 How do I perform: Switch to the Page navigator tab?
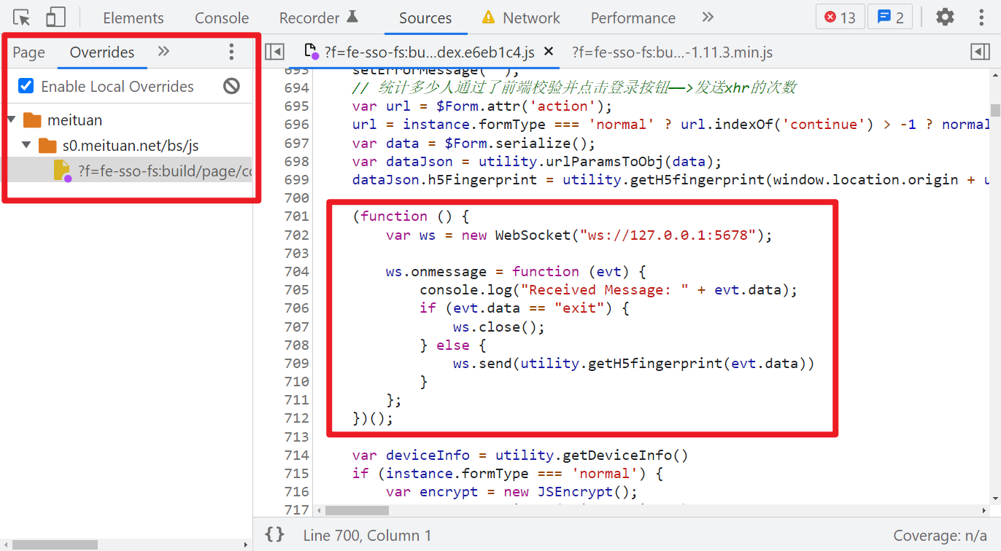pyautogui.click(x=29, y=52)
